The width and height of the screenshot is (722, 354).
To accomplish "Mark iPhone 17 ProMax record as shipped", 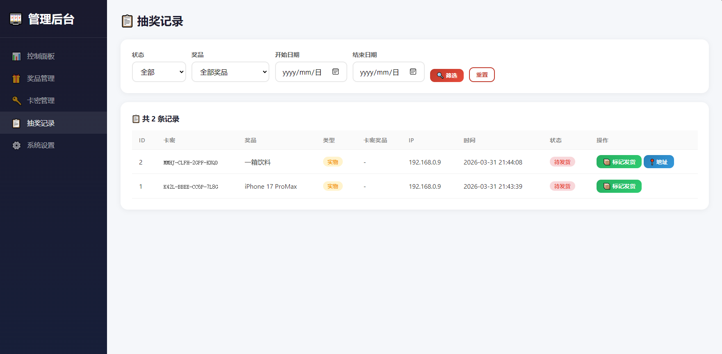I will pos(619,186).
